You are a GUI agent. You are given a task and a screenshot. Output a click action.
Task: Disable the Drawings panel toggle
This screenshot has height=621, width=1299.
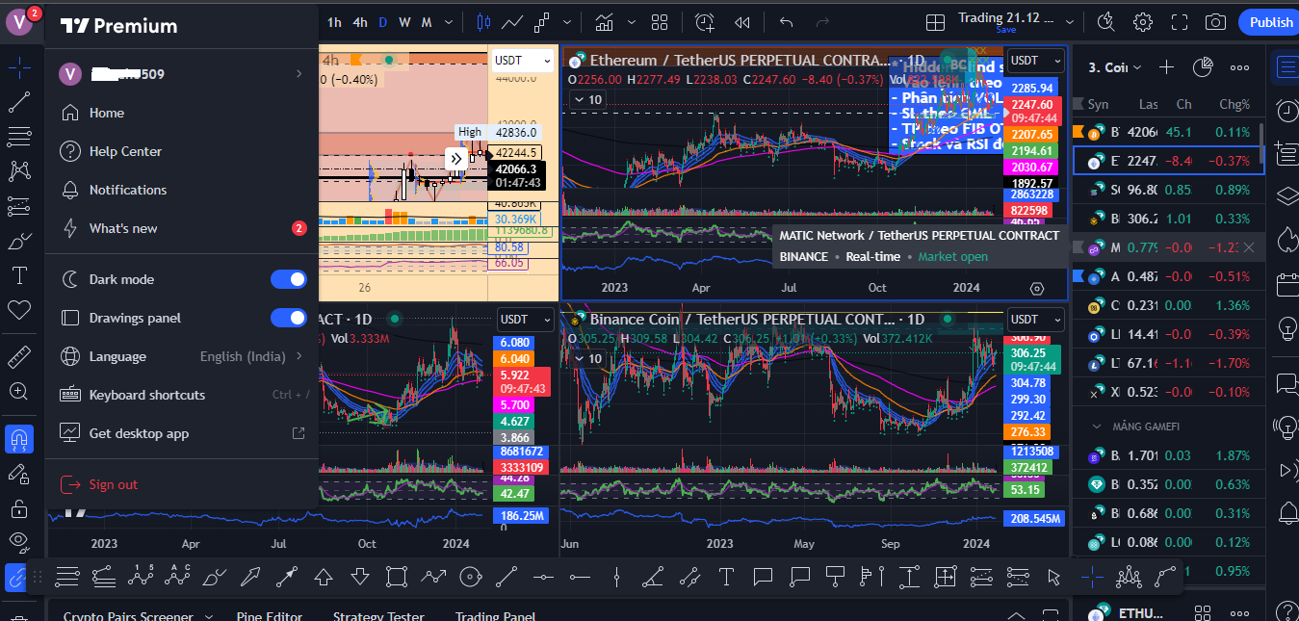[288, 318]
